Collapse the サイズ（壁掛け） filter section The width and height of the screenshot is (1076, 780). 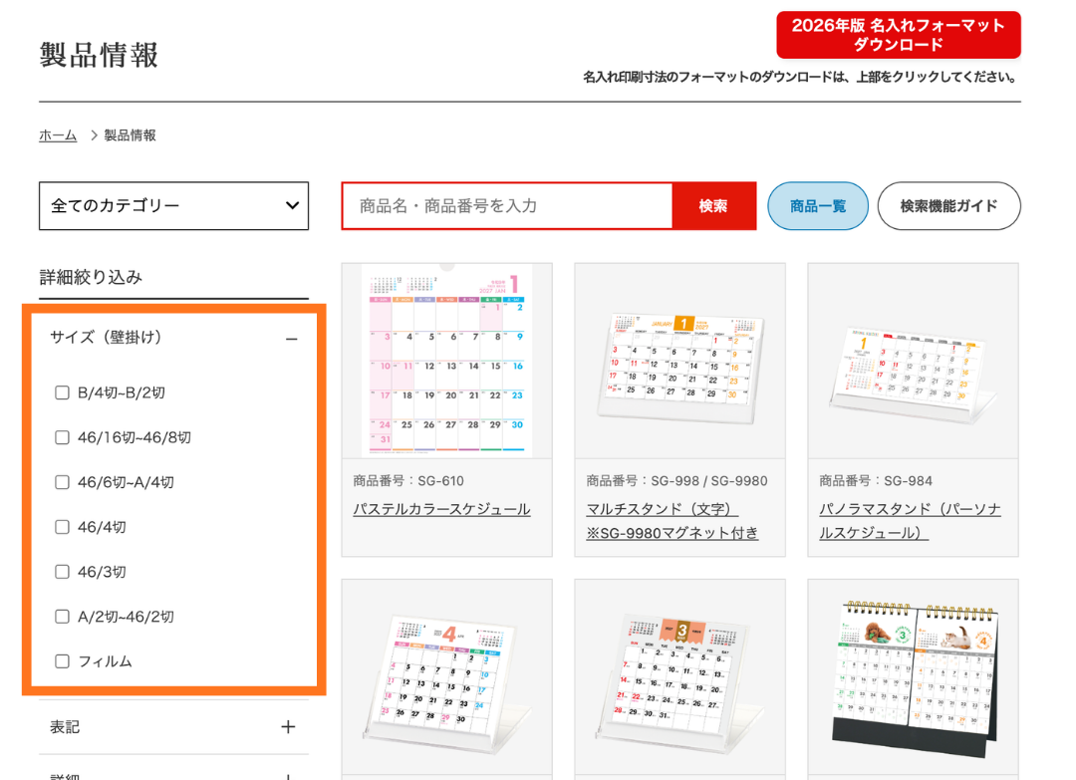290,339
